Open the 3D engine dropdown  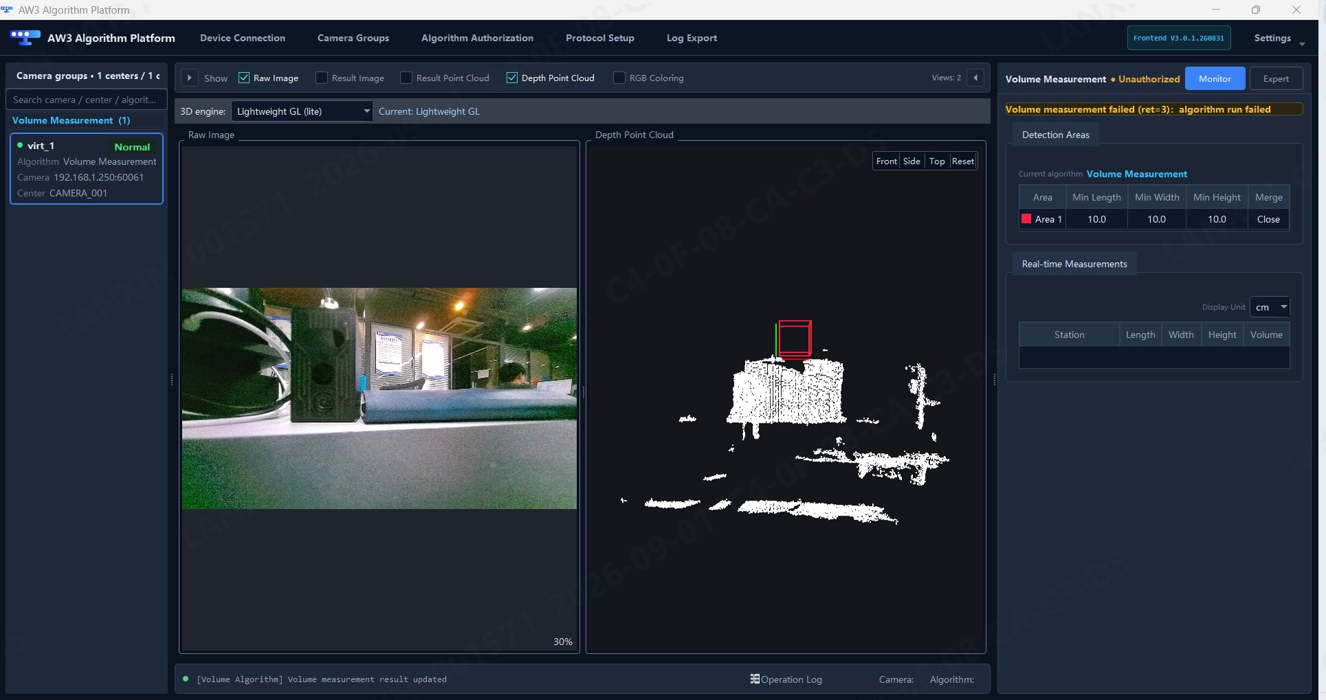pos(302,111)
